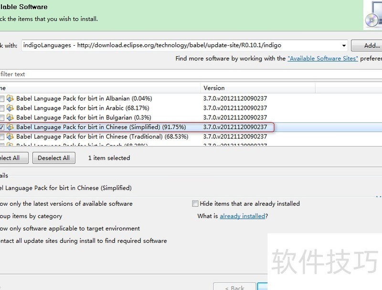Uncheck the Chinese (Simplified) language pack checkbox
This screenshot has width=382, height=290.
(x=2, y=127)
